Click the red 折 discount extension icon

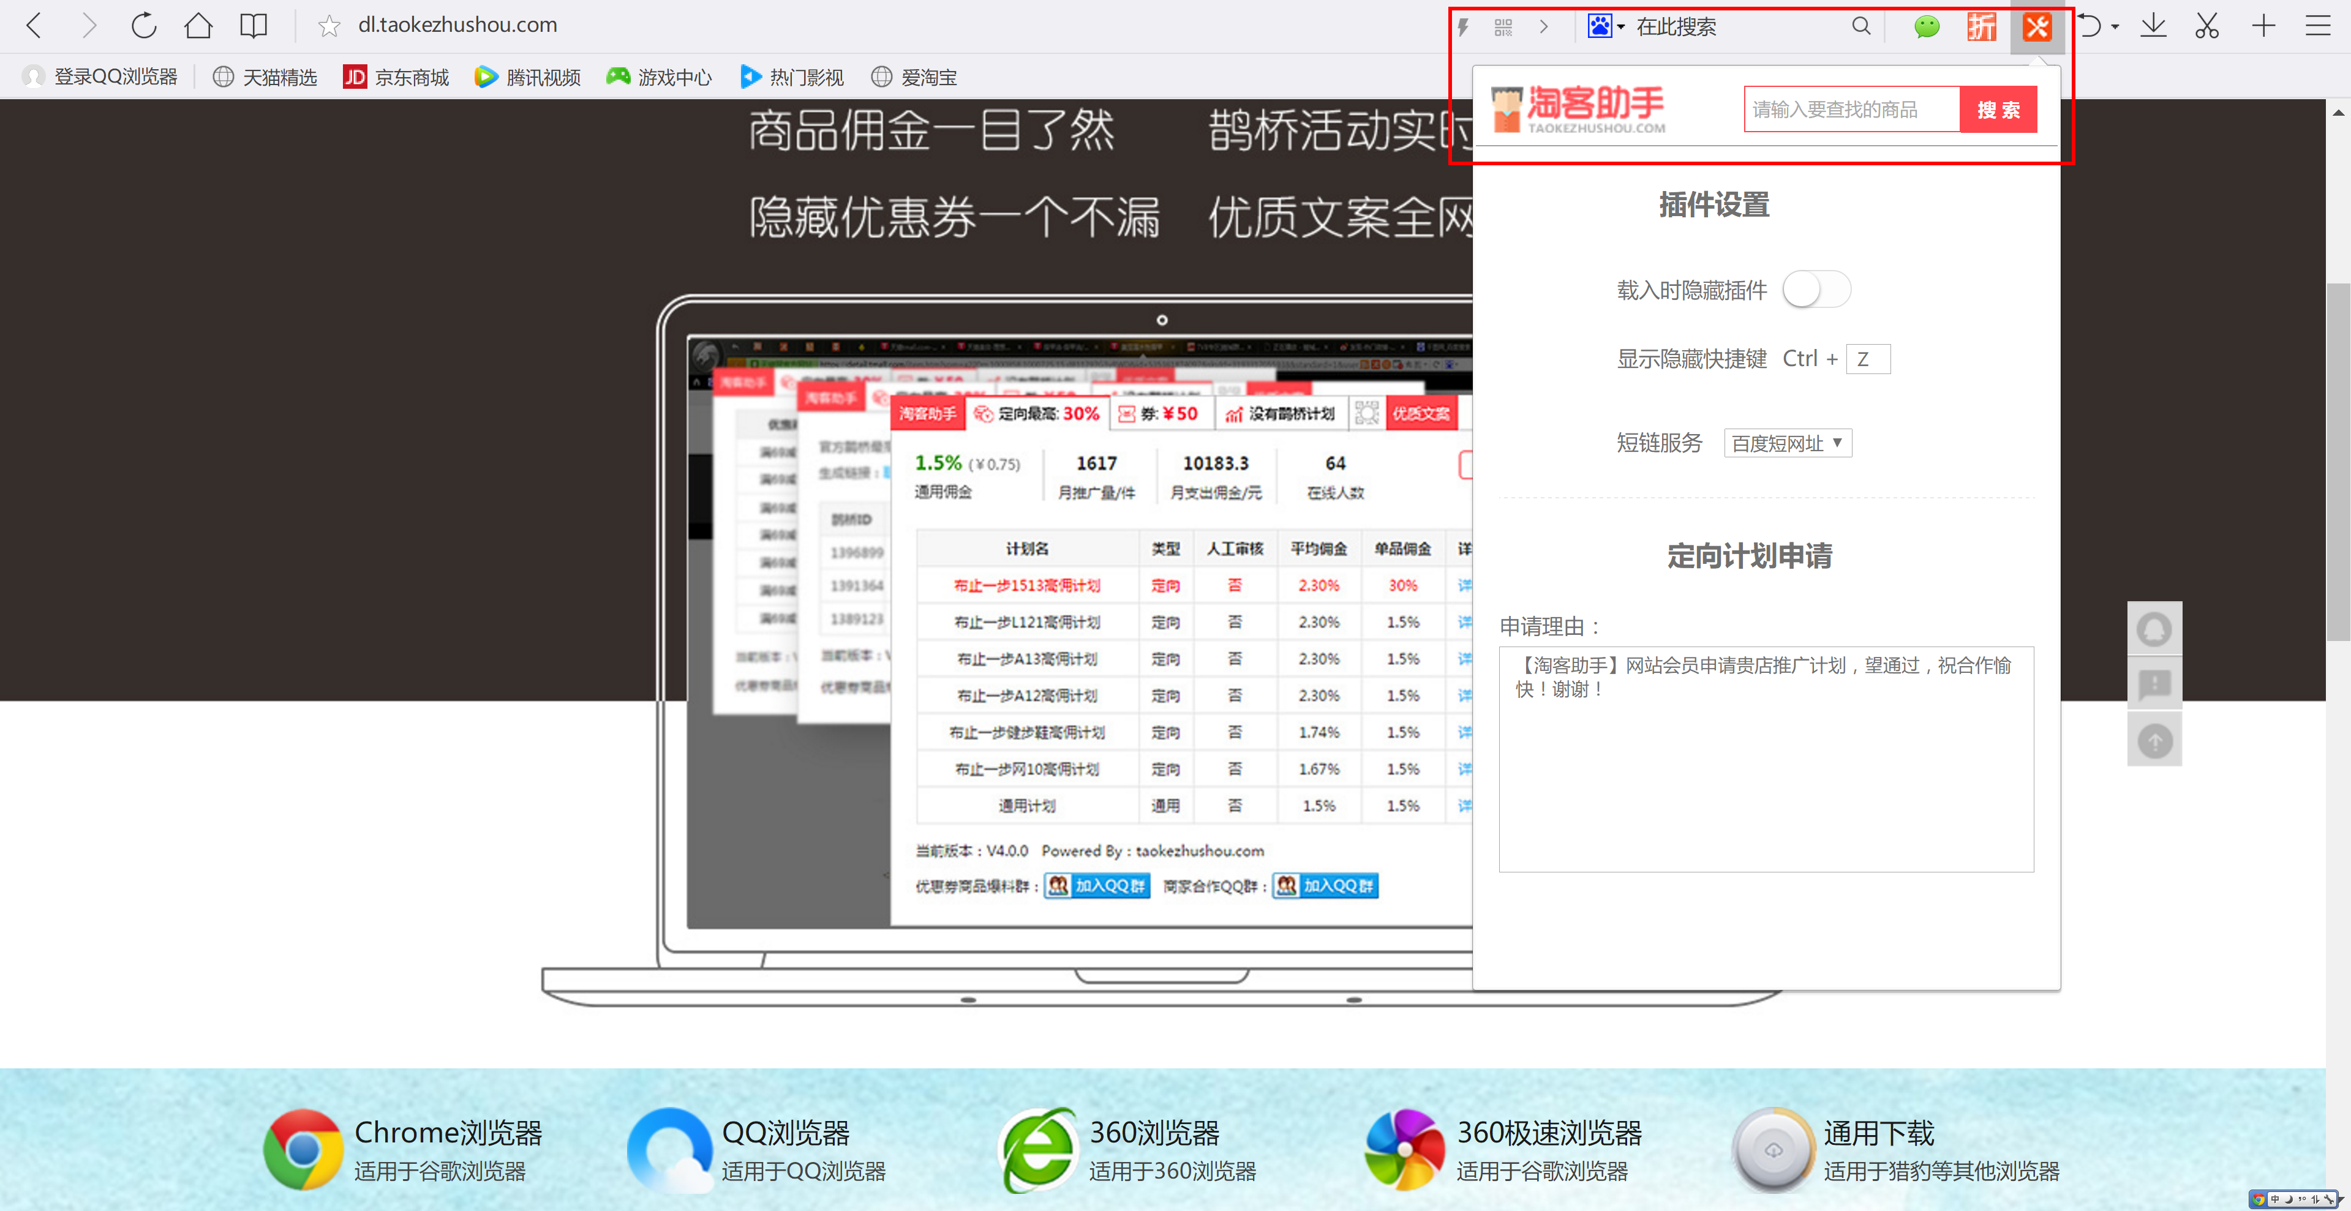point(1981,26)
